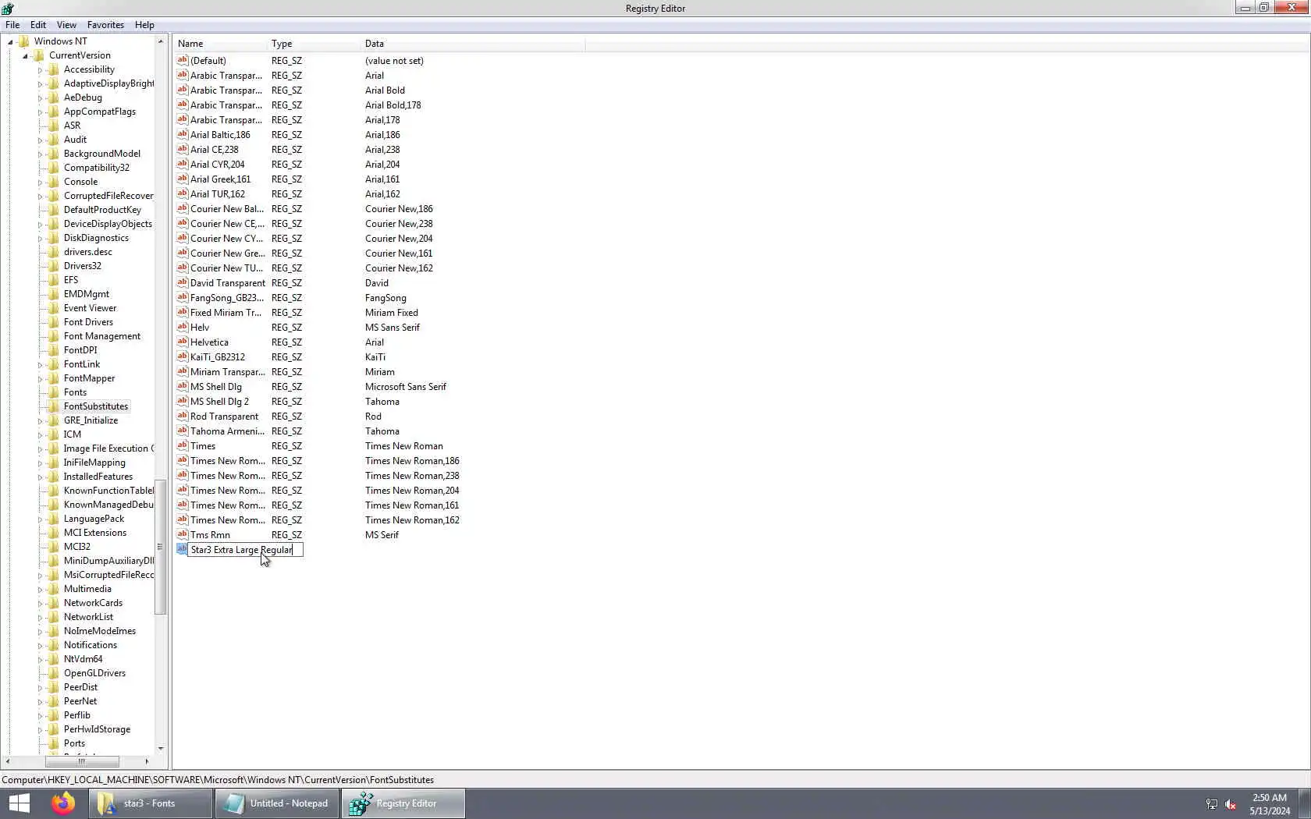This screenshot has width=1311, height=819.
Task: Click the string icon for Arial Baltic,186
Action: [x=182, y=134]
